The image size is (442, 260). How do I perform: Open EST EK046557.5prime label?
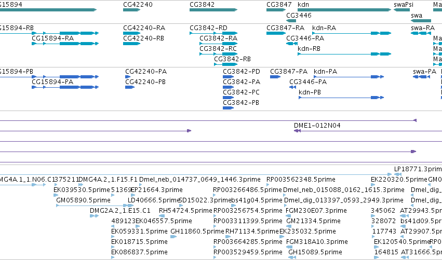(164, 221)
